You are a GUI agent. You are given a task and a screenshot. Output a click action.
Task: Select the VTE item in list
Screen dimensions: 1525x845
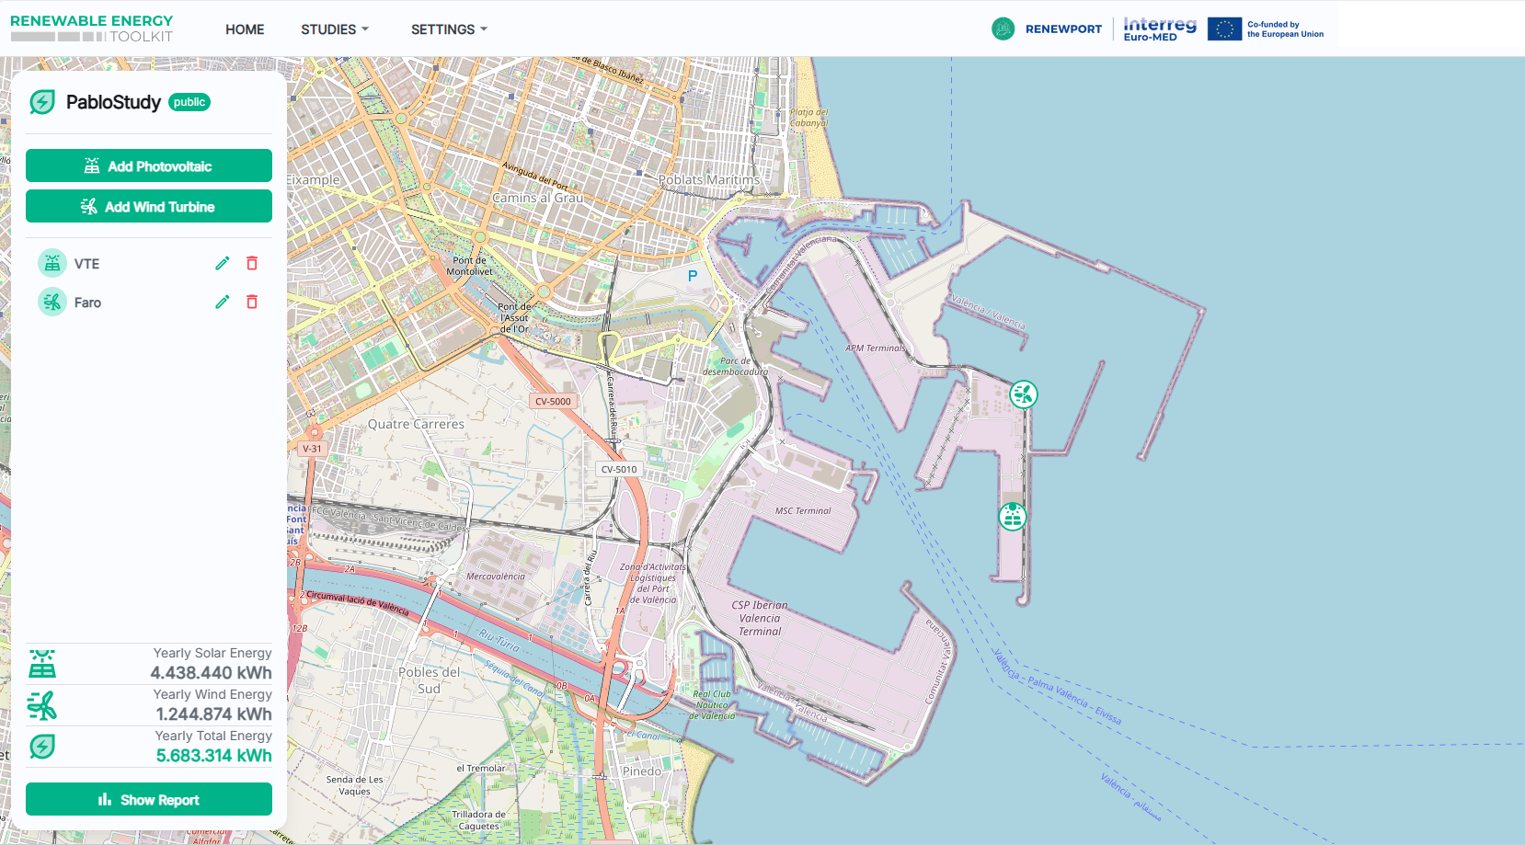(87, 264)
